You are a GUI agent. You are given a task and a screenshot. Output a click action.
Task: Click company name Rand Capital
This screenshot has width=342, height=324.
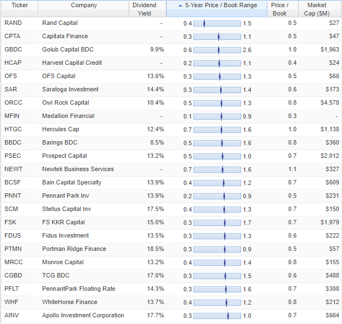coord(60,23)
